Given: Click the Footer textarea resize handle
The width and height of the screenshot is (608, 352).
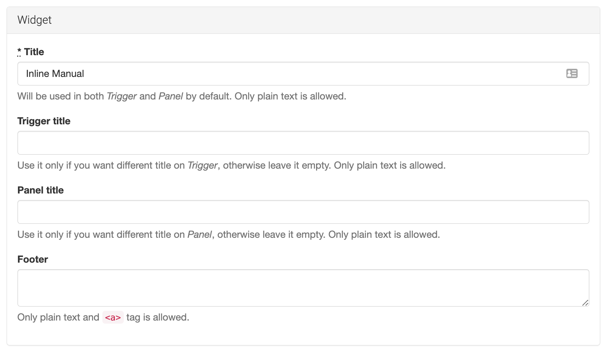Looking at the screenshot, I should (585, 303).
